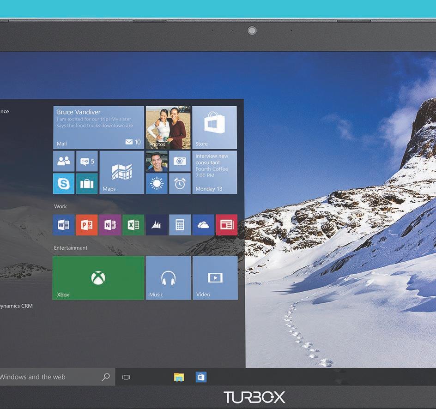This screenshot has width=436, height=409.
Task: Open the red News tile
Action: click(x=227, y=225)
